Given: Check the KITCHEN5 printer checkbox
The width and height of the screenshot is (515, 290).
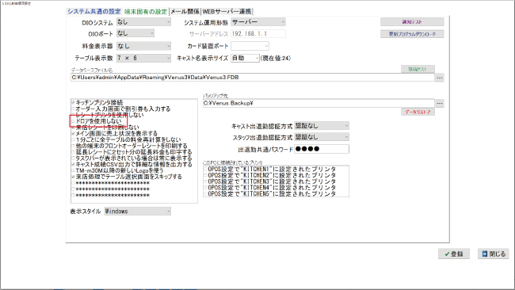Looking at the screenshot, I should (x=206, y=194).
